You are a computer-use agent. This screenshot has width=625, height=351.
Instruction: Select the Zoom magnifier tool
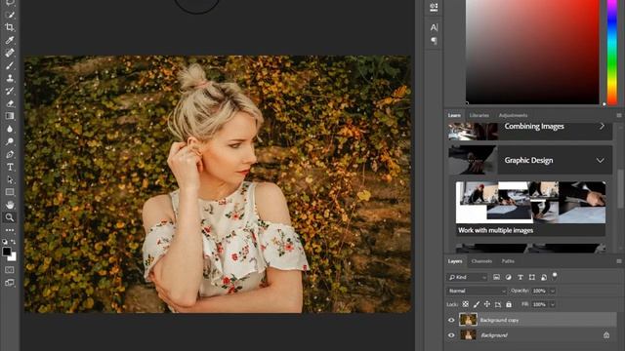click(10, 217)
